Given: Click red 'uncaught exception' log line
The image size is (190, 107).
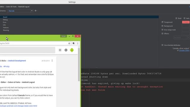Looking at the screenshot, I should pos(122,86).
